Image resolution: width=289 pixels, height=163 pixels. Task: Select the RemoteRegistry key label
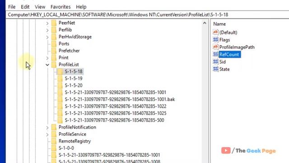(75, 141)
